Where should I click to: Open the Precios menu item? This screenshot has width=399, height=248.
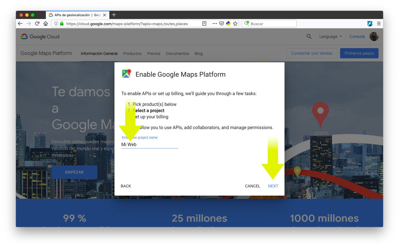tap(154, 54)
